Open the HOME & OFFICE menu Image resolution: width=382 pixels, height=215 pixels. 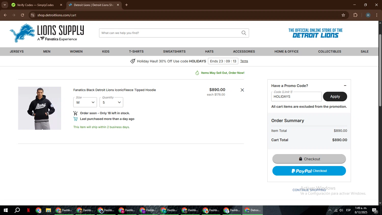[286, 51]
